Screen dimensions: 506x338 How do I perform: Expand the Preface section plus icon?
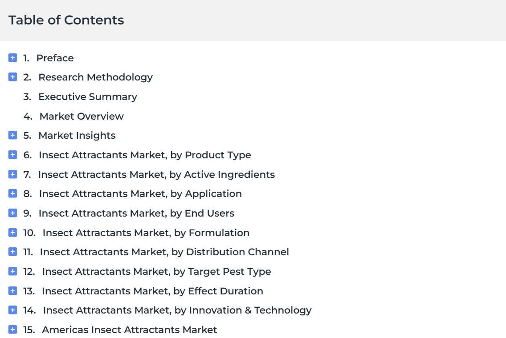12,58
